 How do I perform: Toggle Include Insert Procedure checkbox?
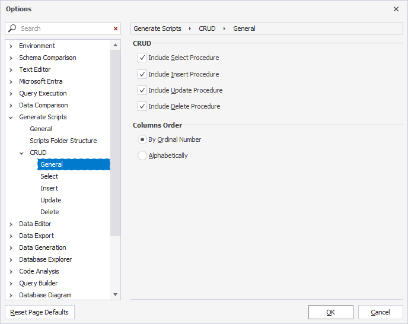pyautogui.click(x=142, y=74)
